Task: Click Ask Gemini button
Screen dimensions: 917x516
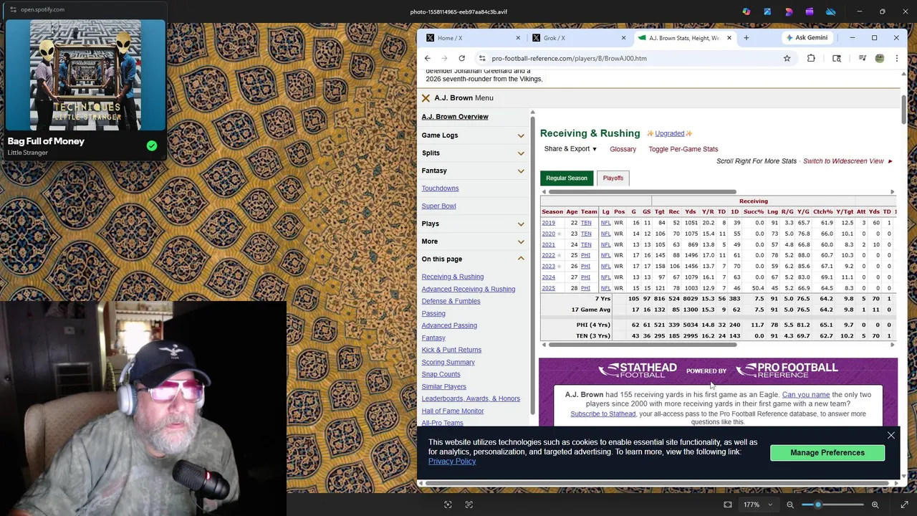Action: click(807, 37)
